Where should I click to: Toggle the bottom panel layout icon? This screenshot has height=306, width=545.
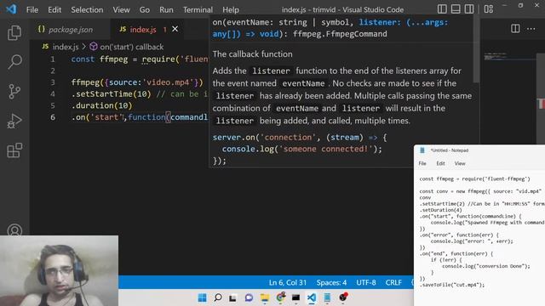coord(456,9)
